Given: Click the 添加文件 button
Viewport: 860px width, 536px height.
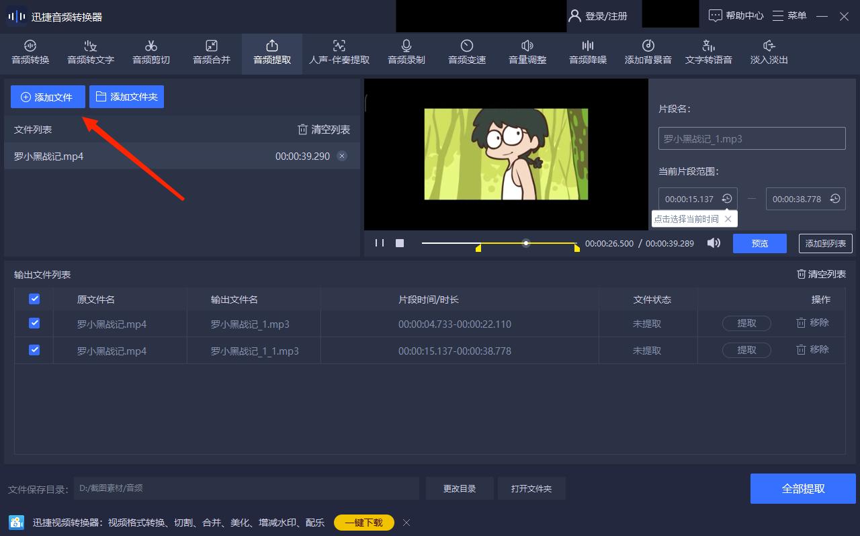Looking at the screenshot, I should (48, 97).
